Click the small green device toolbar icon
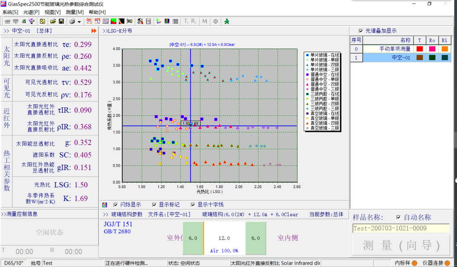The width and height of the screenshot is (457, 267). [24, 21]
